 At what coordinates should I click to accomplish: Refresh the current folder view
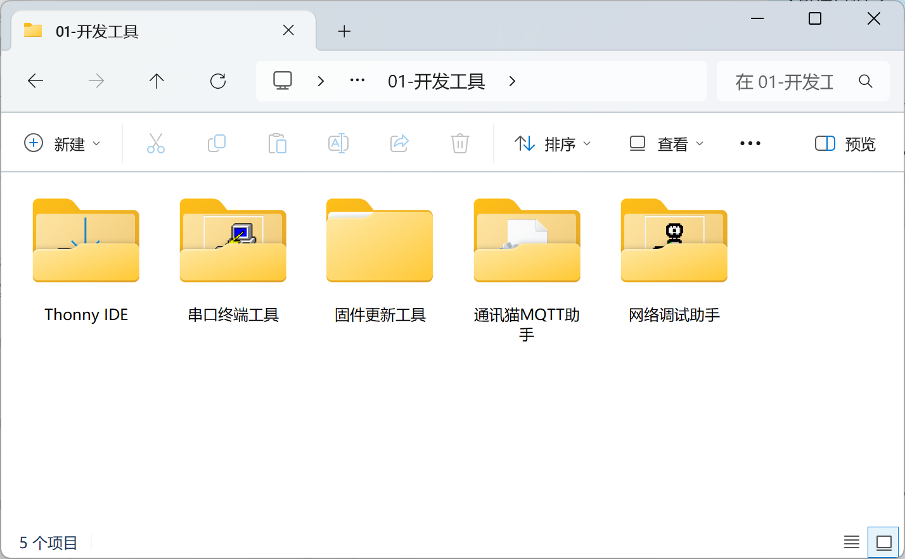[x=218, y=80]
